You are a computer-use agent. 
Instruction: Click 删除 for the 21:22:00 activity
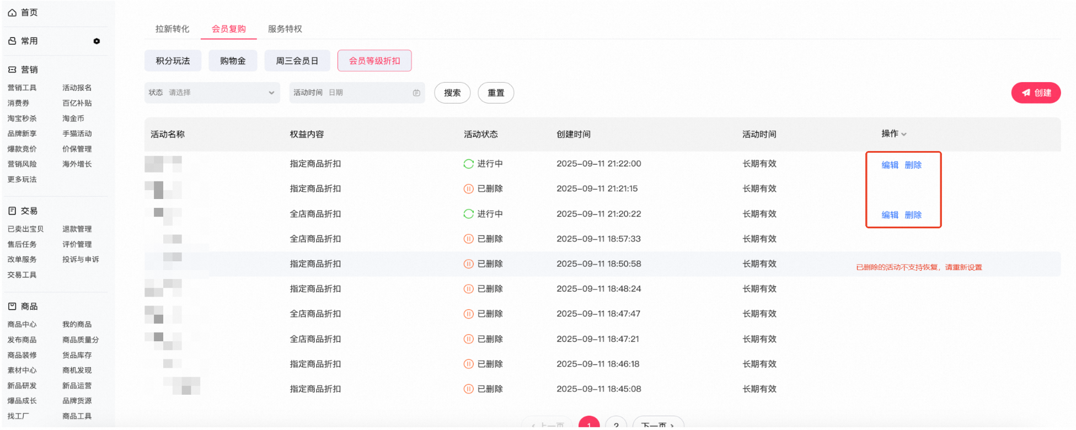(x=913, y=165)
